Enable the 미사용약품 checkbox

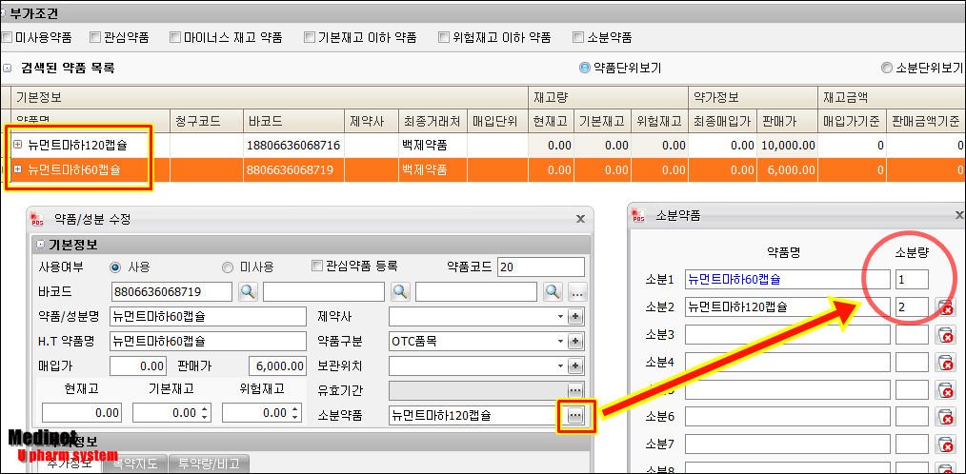(x=8, y=38)
